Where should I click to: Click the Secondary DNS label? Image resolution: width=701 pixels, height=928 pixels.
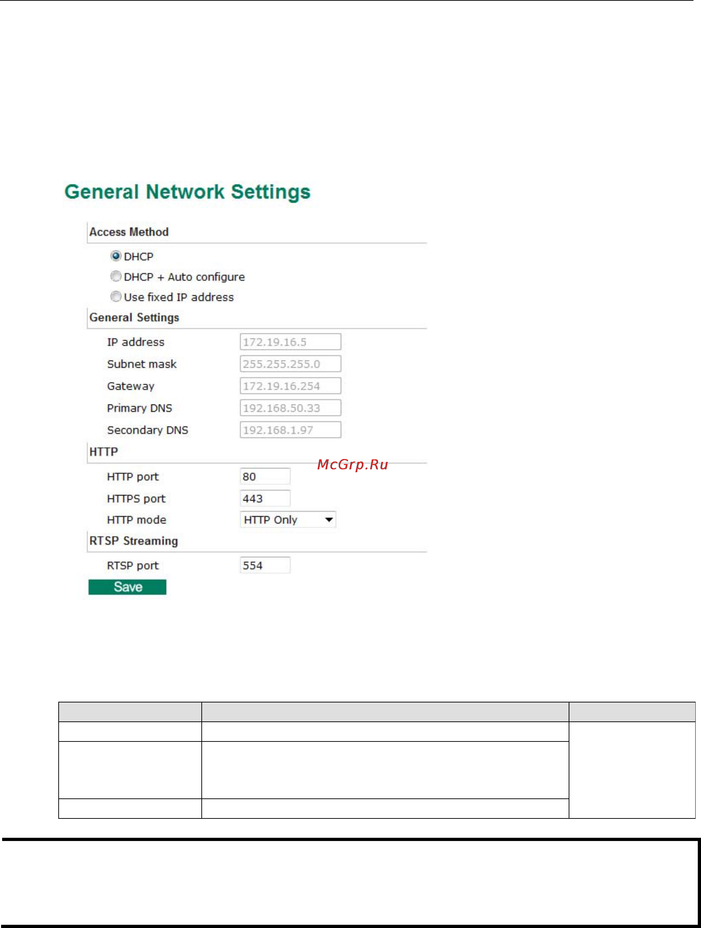click(x=147, y=430)
